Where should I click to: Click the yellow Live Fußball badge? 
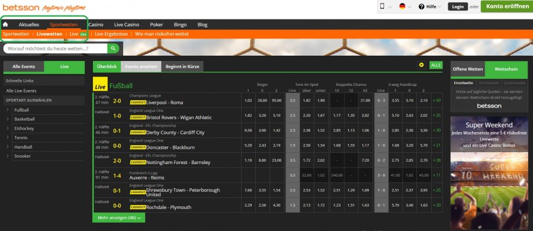[x=100, y=84]
